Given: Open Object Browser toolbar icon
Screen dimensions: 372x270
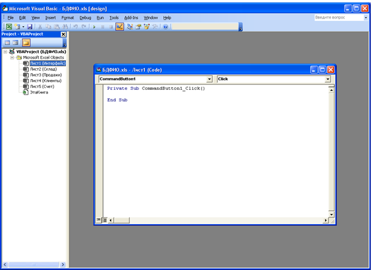Looking at the screenshot, I should 146,27.
